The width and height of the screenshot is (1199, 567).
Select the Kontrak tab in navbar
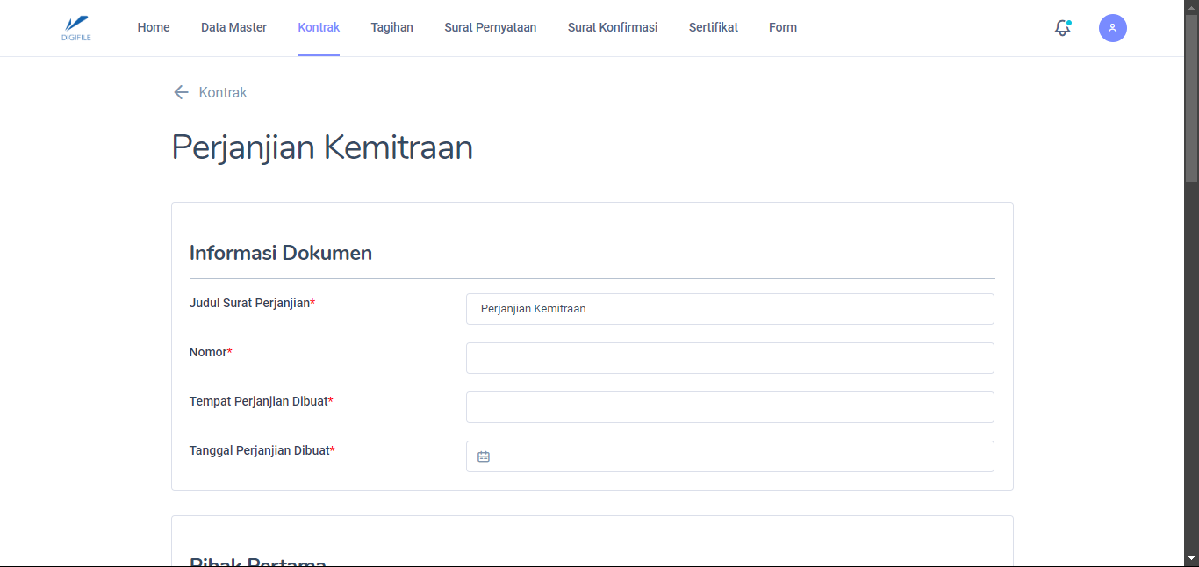[319, 27]
